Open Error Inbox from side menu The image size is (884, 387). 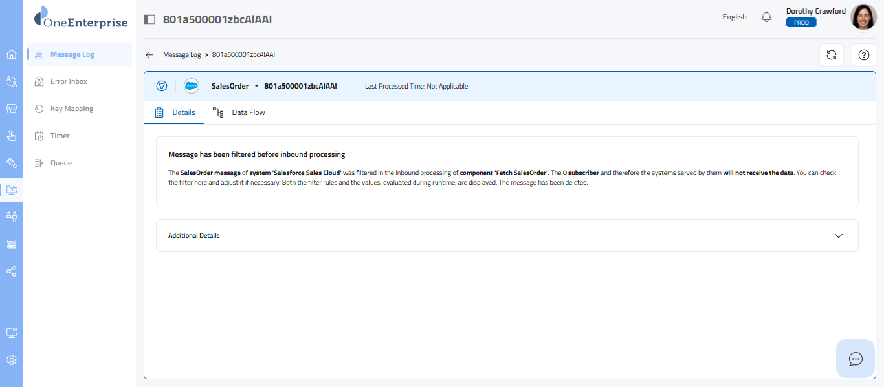pos(69,81)
